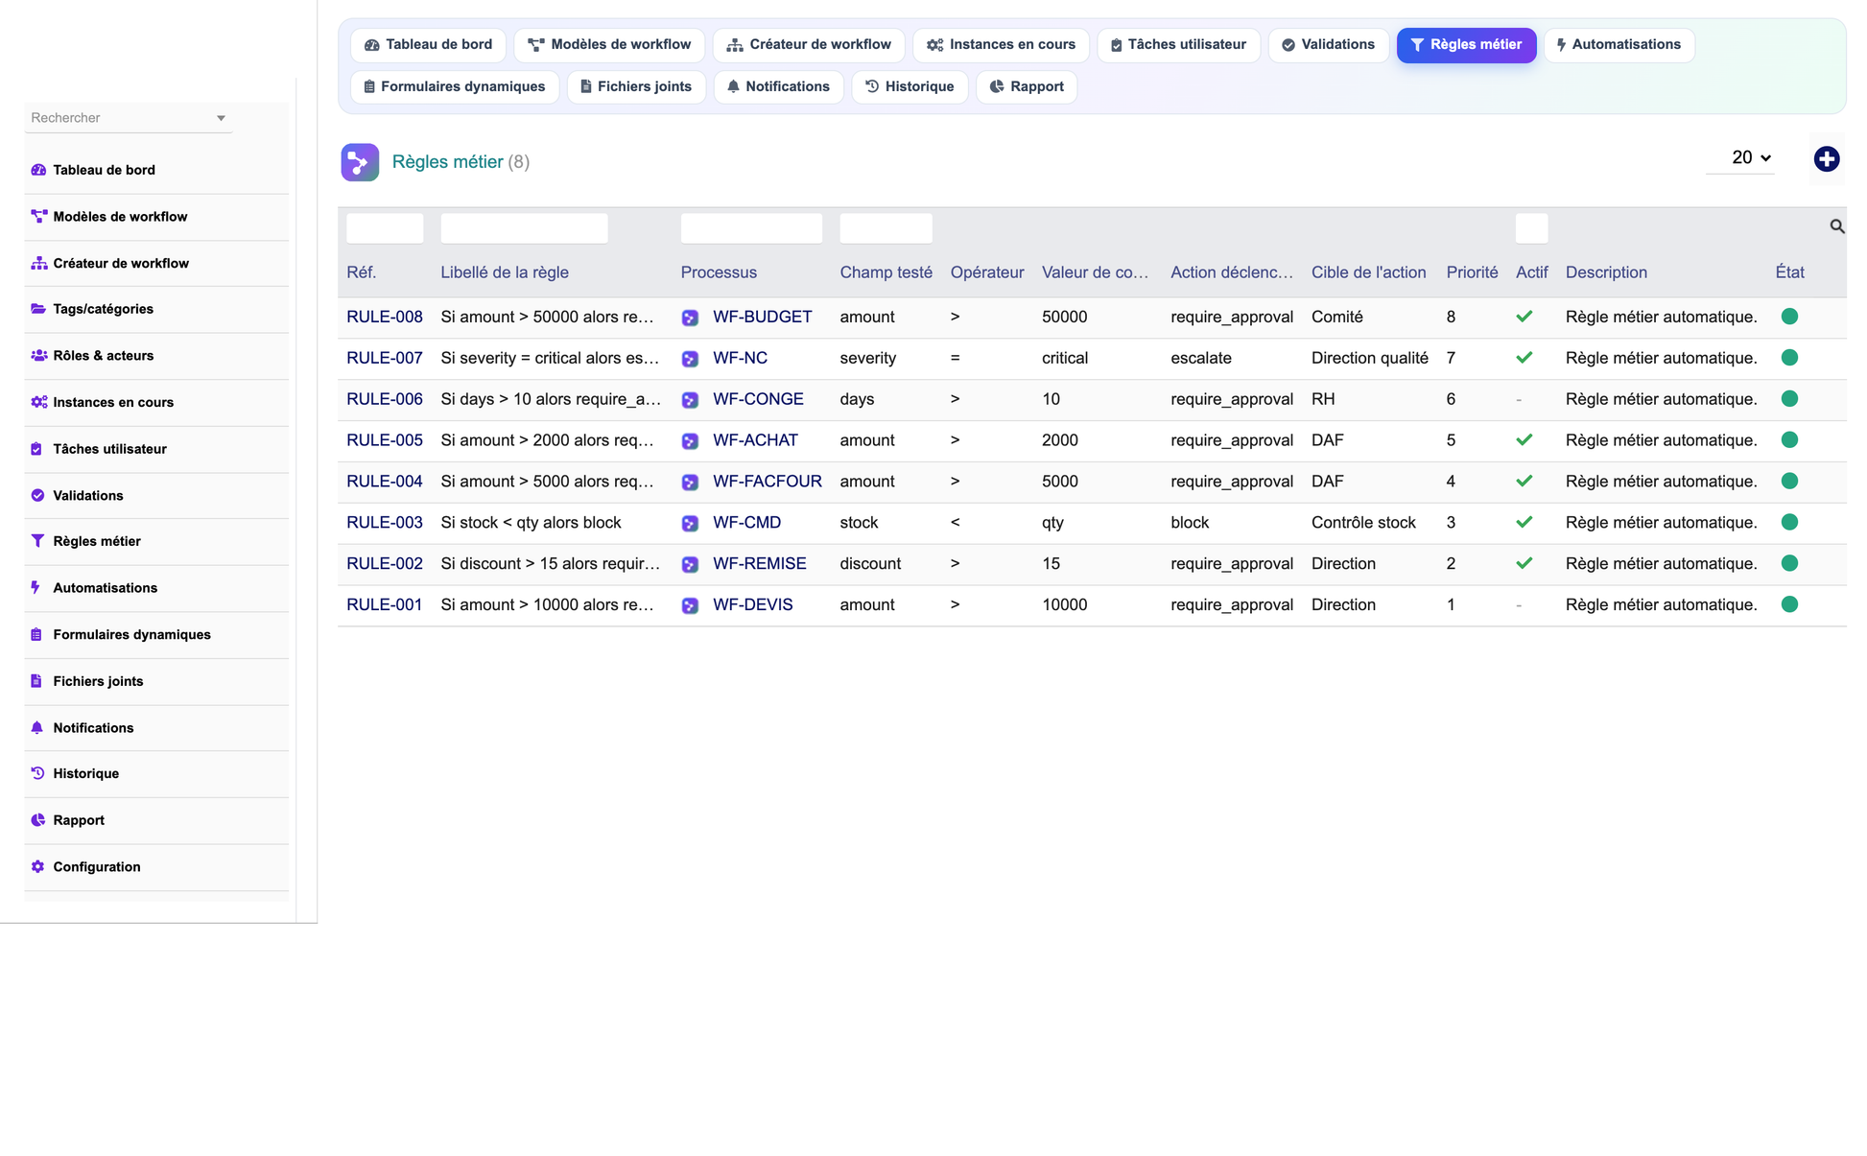Click the Instances en cours gears icon in sidebar

38,402
